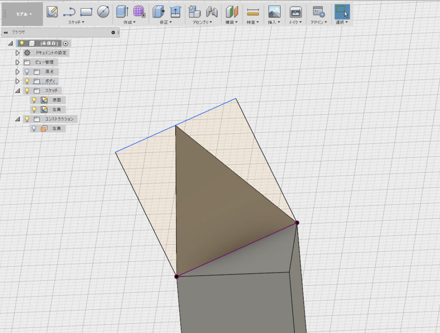Click the Create Sketch icon
The height and width of the screenshot is (333, 440).
52,12
